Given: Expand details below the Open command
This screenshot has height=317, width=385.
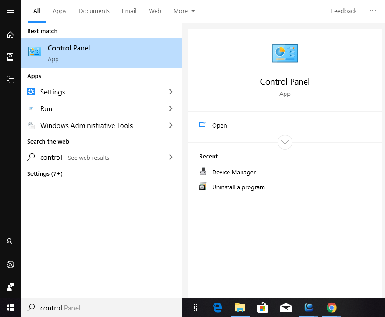Looking at the screenshot, I should click(x=285, y=142).
